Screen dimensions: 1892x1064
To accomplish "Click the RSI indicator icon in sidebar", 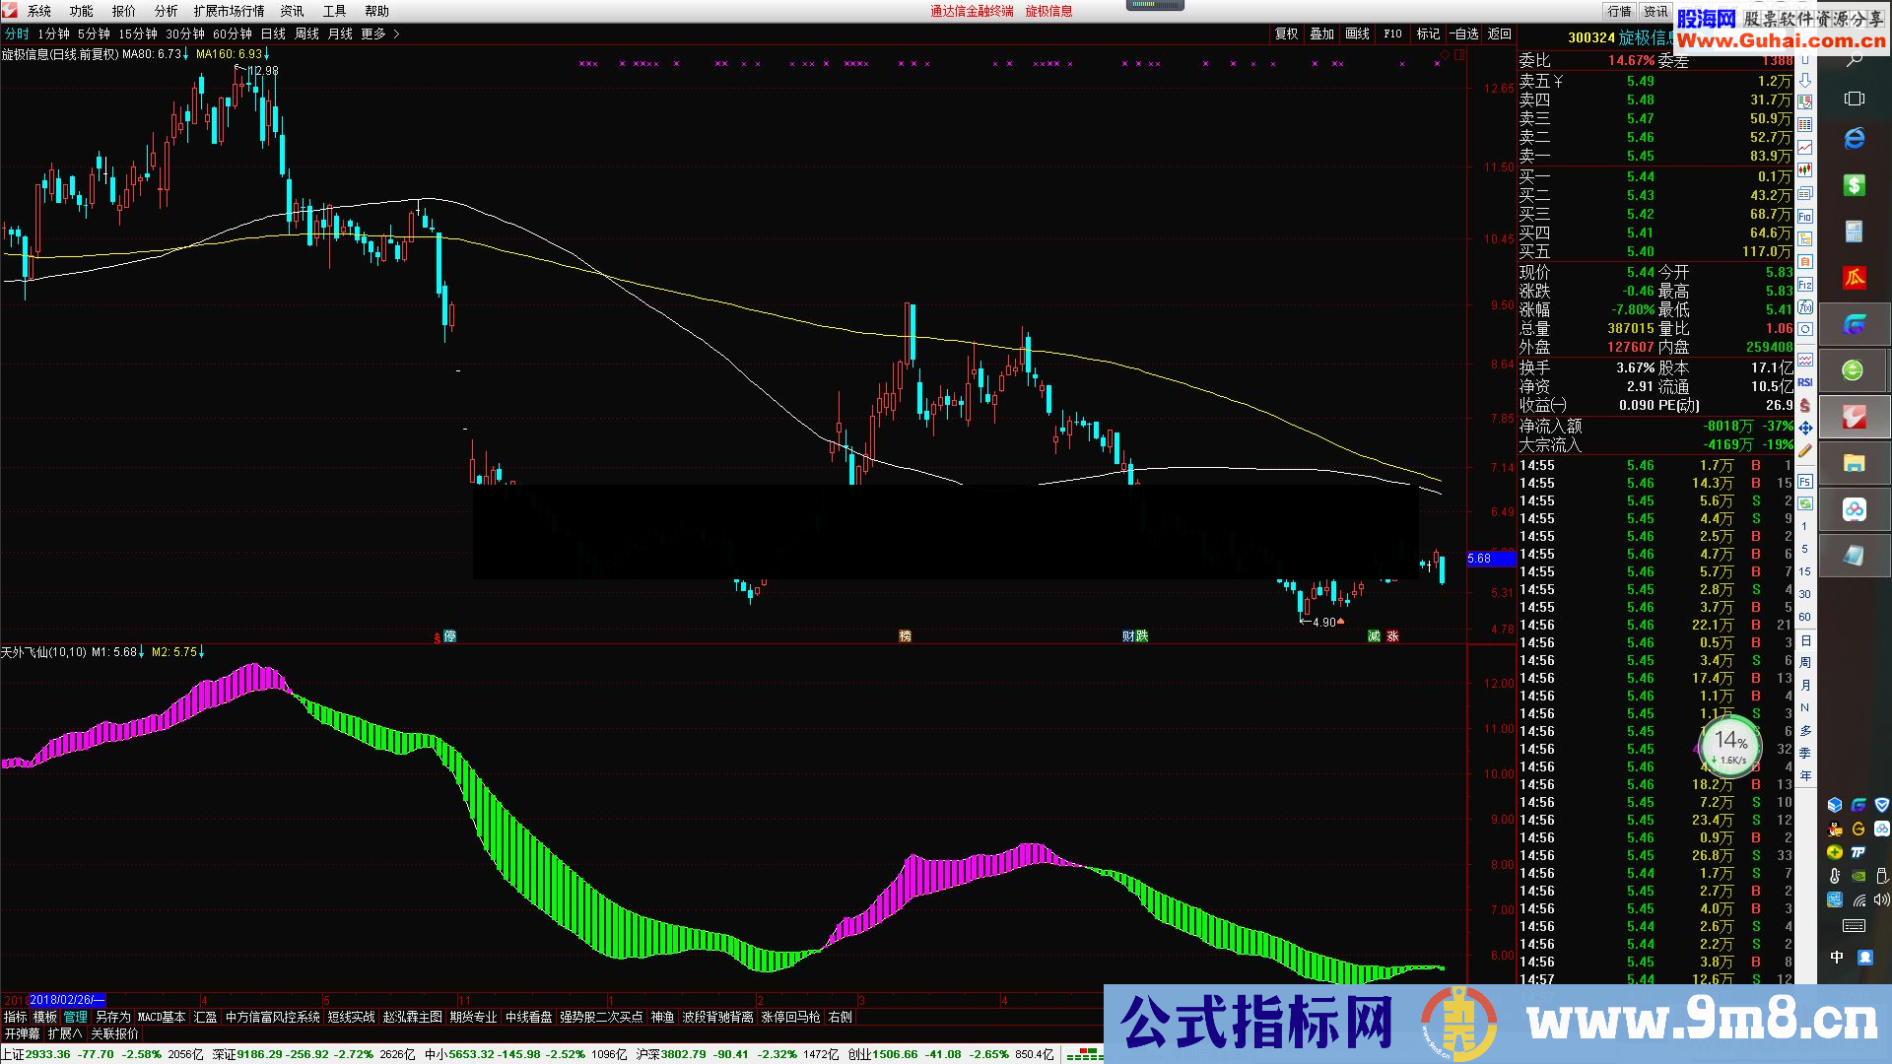I will click(x=1805, y=382).
